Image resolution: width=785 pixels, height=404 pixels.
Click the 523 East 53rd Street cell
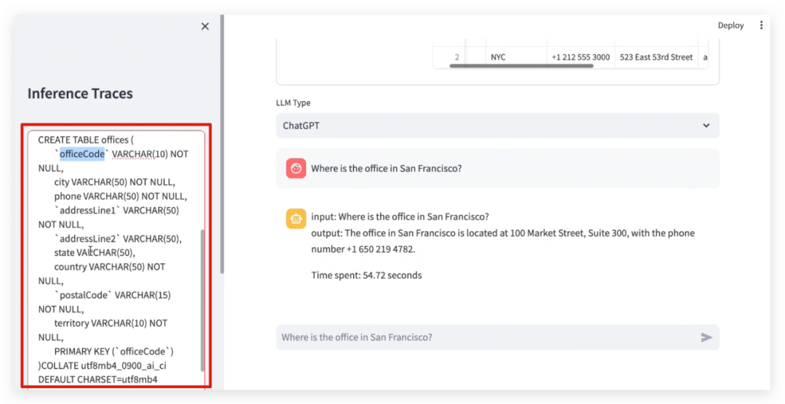656,57
